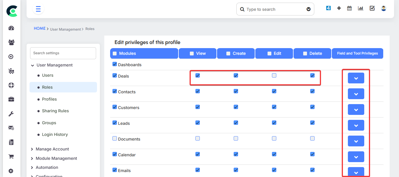This screenshot has width=399, height=177.
Task: Open Sharing Rules settings item
Action: pos(55,111)
